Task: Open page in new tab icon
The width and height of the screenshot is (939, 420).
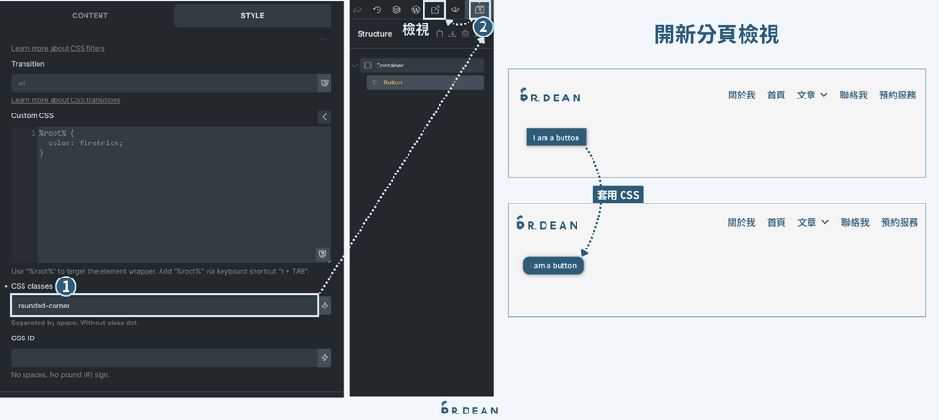Action: (435, 9)
